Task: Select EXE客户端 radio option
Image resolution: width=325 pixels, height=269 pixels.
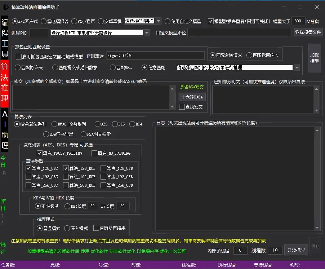Action: coord(25,21)
